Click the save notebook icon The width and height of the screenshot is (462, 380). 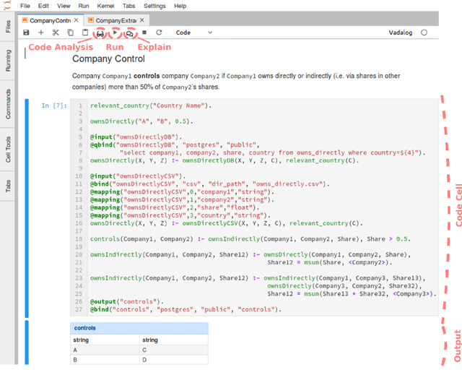coord(26,33)
